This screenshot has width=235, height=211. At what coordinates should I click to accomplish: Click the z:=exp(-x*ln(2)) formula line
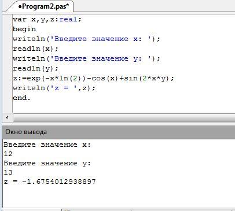click(93, 79)
